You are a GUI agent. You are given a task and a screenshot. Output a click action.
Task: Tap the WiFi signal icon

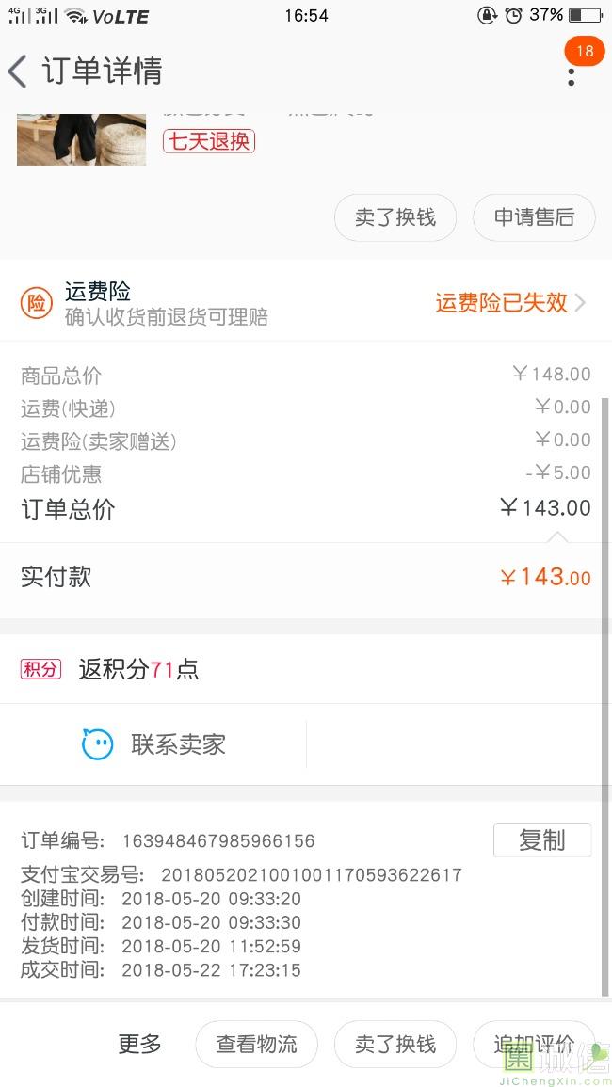coord(75,16)
